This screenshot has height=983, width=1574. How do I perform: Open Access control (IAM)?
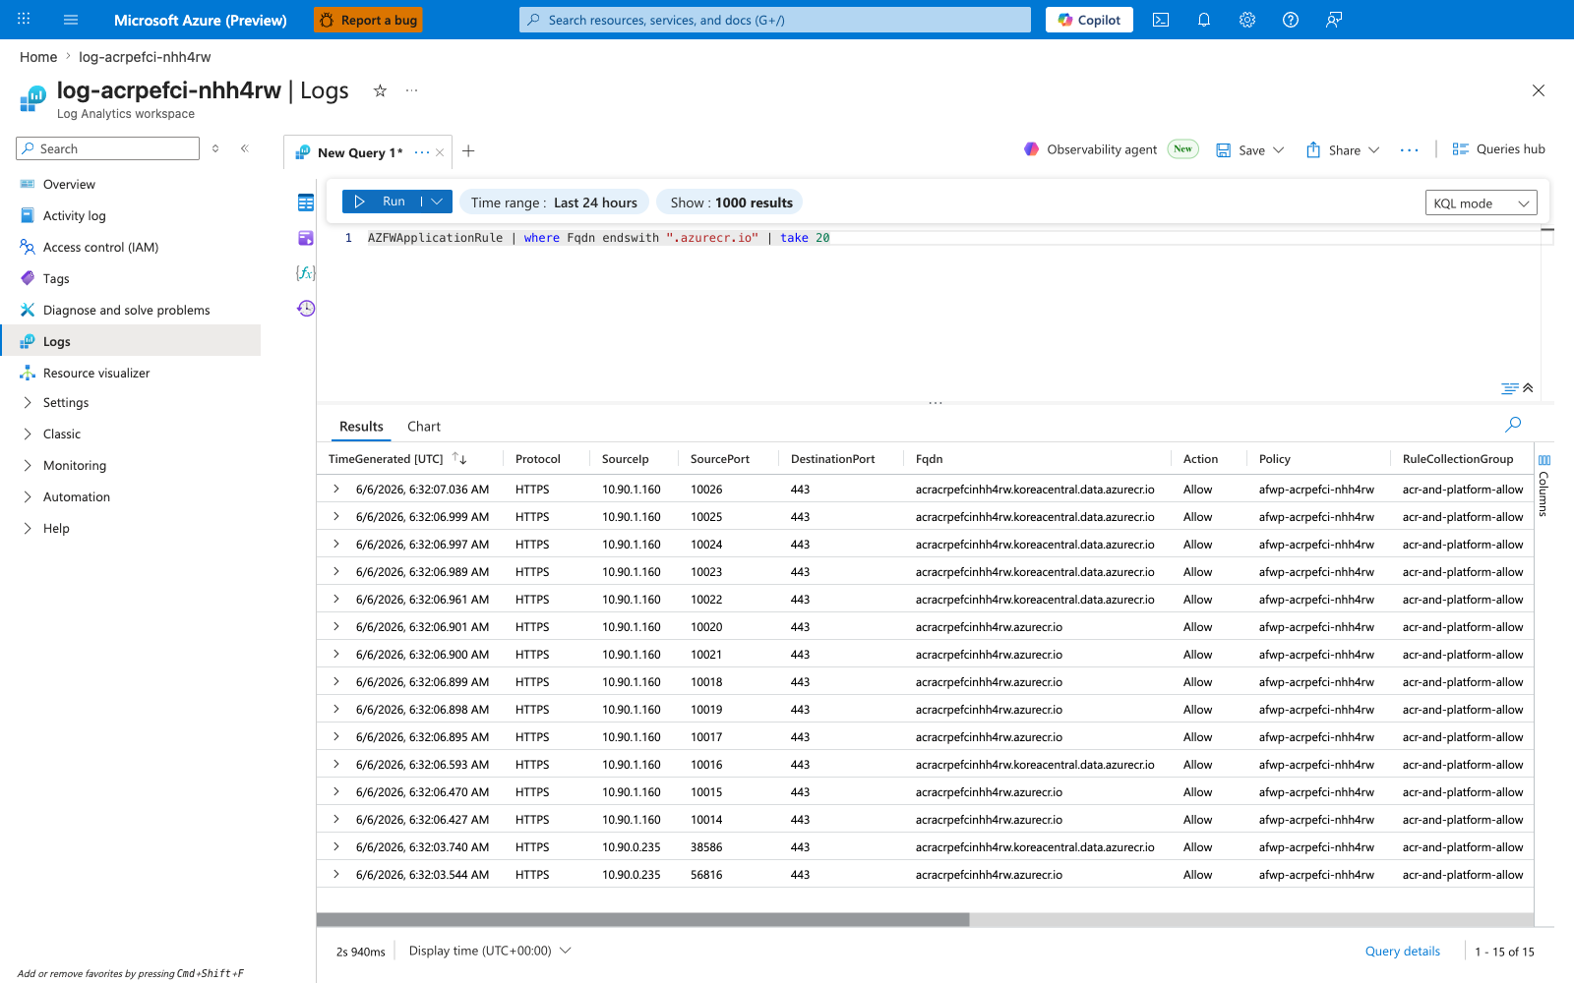click(x=100, y=248)
